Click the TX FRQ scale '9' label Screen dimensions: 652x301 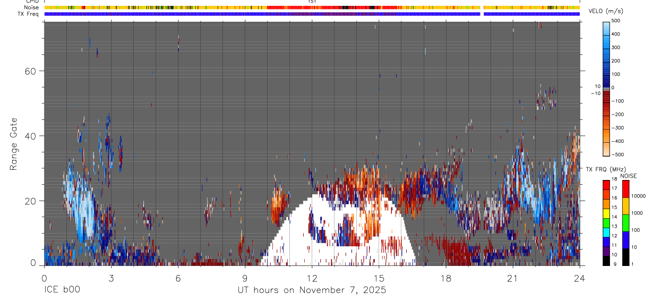[x=614, y=264]
